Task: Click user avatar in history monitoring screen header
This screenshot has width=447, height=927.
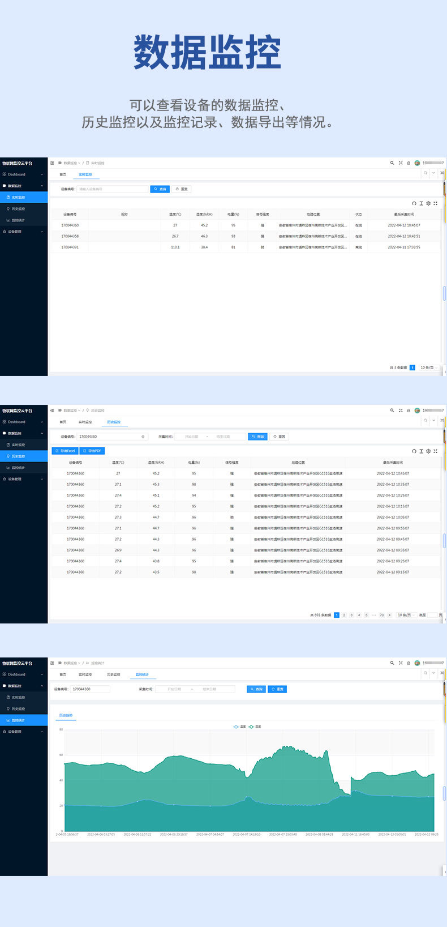Action: tap(417, 411)
